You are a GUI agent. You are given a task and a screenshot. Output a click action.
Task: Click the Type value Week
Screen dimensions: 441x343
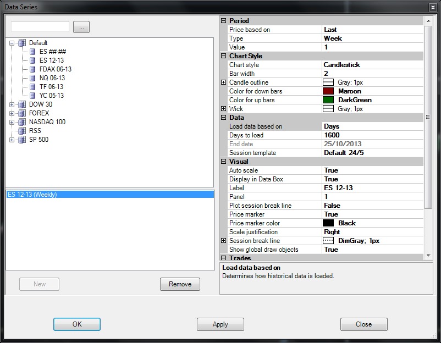333,38
